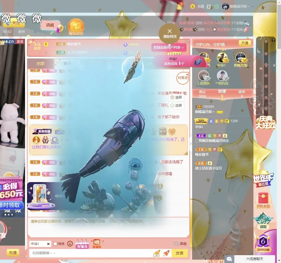Click the 发福利 icon
Screen dimensions: 281x263
click(x=96, y=244)
